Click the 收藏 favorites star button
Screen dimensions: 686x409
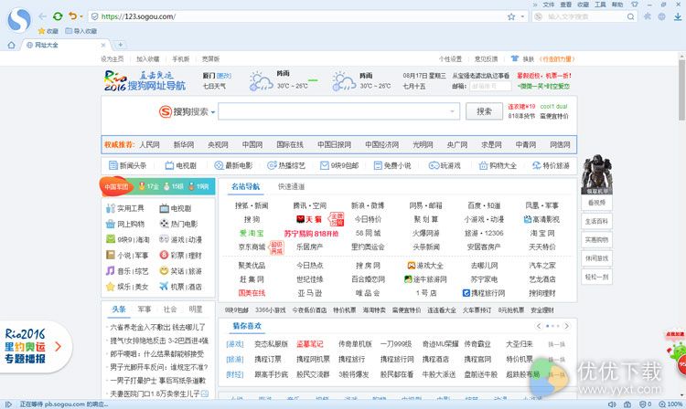(48, 31)
